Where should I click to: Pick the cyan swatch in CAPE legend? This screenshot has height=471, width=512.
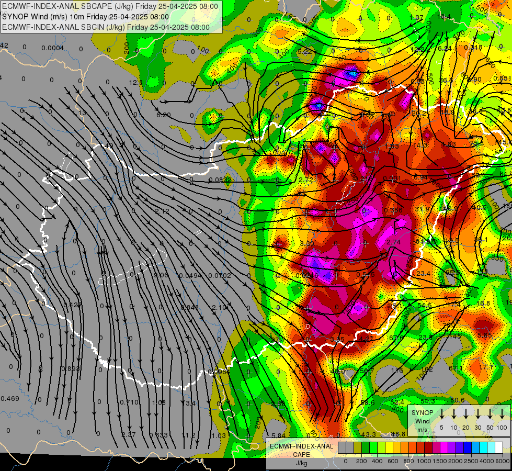click(483, 448)
